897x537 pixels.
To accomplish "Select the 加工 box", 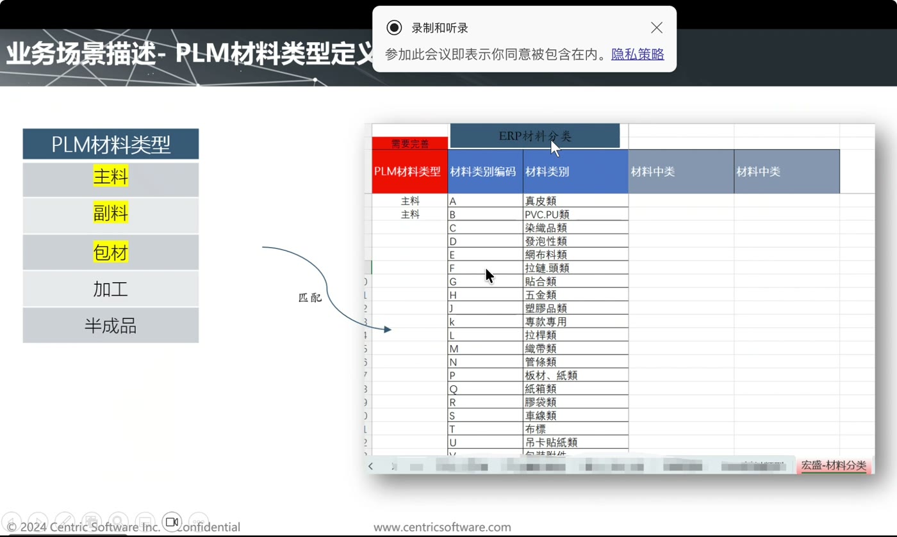I will tap(111, 289).
